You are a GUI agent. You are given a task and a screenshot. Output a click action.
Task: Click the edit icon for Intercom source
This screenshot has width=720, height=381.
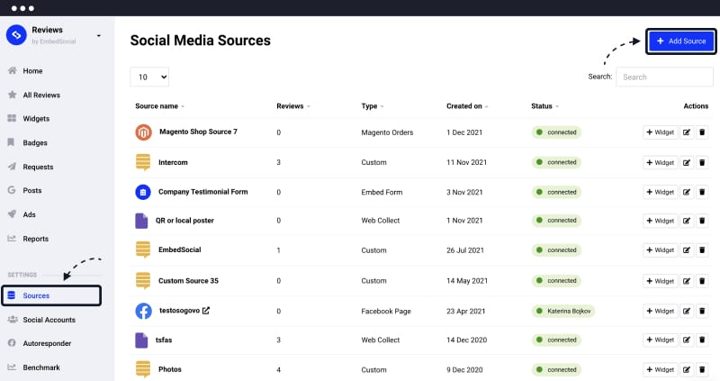(x=687, y=163)
